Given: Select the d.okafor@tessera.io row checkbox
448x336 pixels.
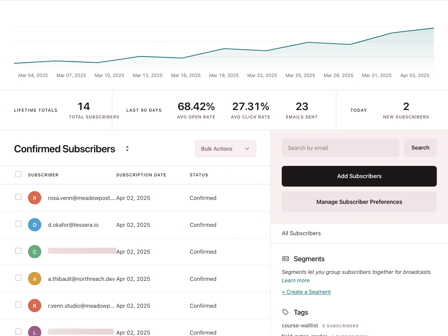Looking at the screenshot, I should (18, 224).
